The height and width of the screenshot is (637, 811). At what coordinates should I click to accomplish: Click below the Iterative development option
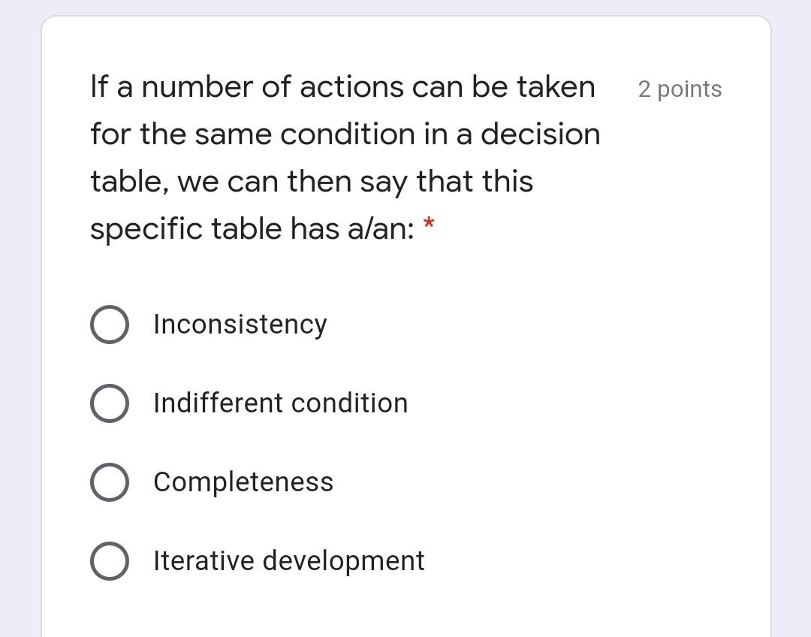[300, 608]
